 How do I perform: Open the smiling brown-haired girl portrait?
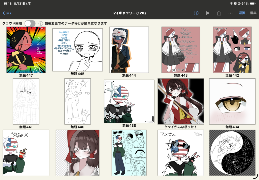point(77,153)
